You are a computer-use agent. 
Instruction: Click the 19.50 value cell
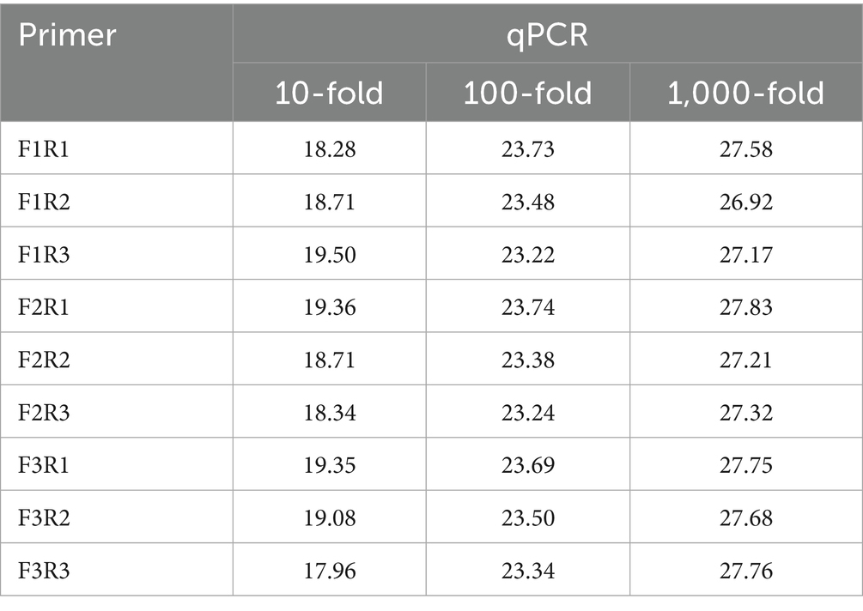click(x=329, y=255)
